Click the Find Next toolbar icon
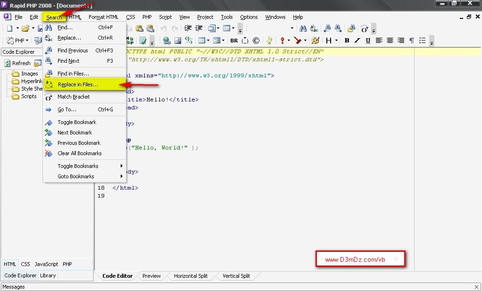The height and width of the screenshot is (291, 482). coord(338,29)
